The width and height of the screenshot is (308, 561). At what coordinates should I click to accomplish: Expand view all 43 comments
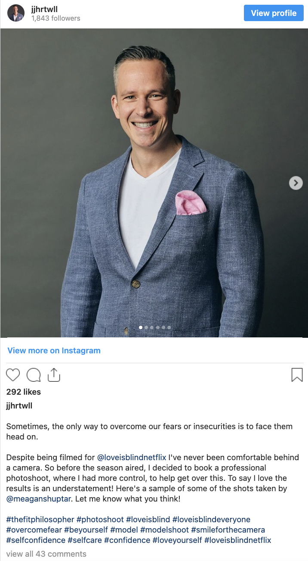click(46, 554)
